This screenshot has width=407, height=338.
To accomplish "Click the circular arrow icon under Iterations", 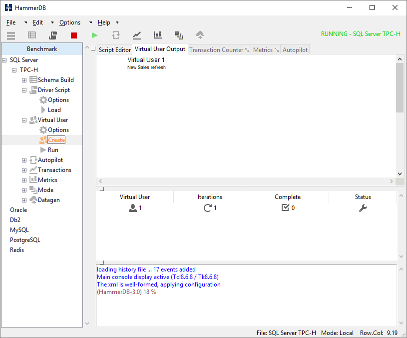I will coord(207,208).
